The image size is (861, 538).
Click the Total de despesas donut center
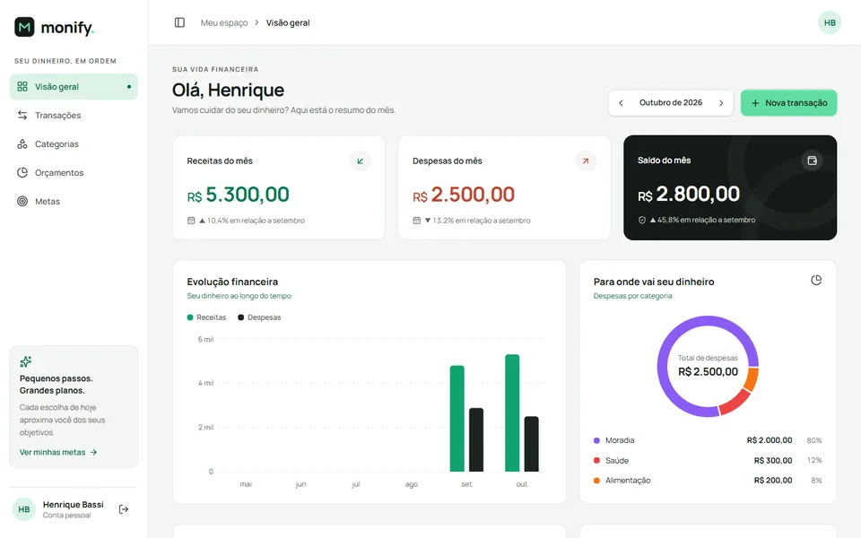[708, 366]
